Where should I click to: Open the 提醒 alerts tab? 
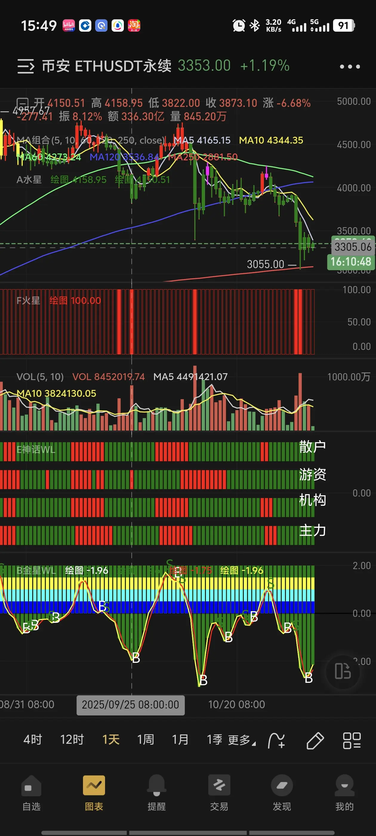point(157,793)
